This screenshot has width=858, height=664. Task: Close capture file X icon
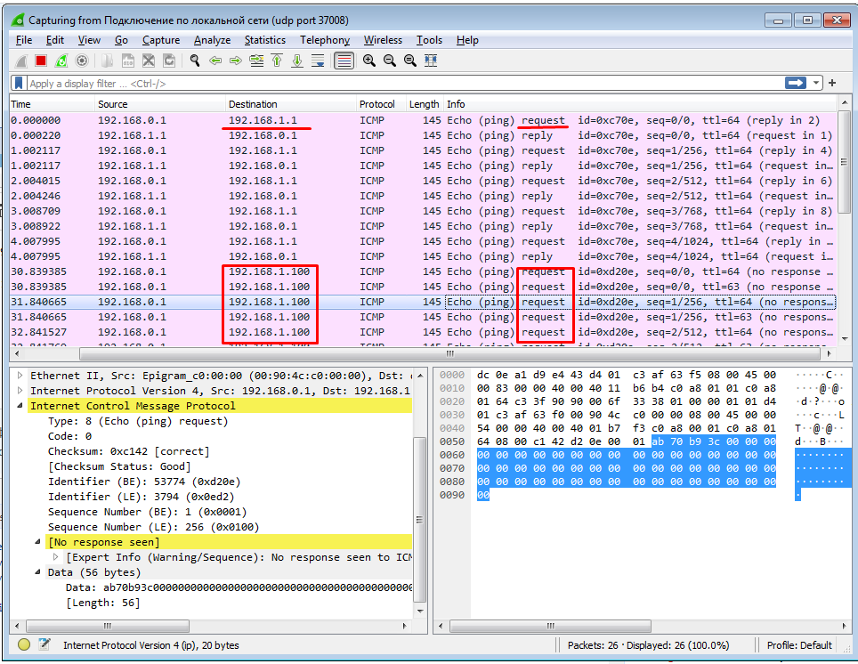click(149, 61)
